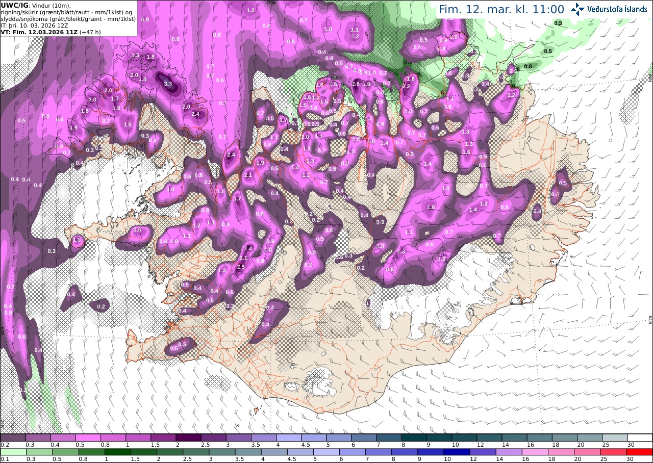Click the white swatch right of 30, upper row
Image resolution: width=653 pixels, height=463 pixels.
pos(640,438)
